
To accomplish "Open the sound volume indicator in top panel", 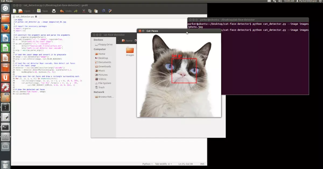I will (280, 1).
